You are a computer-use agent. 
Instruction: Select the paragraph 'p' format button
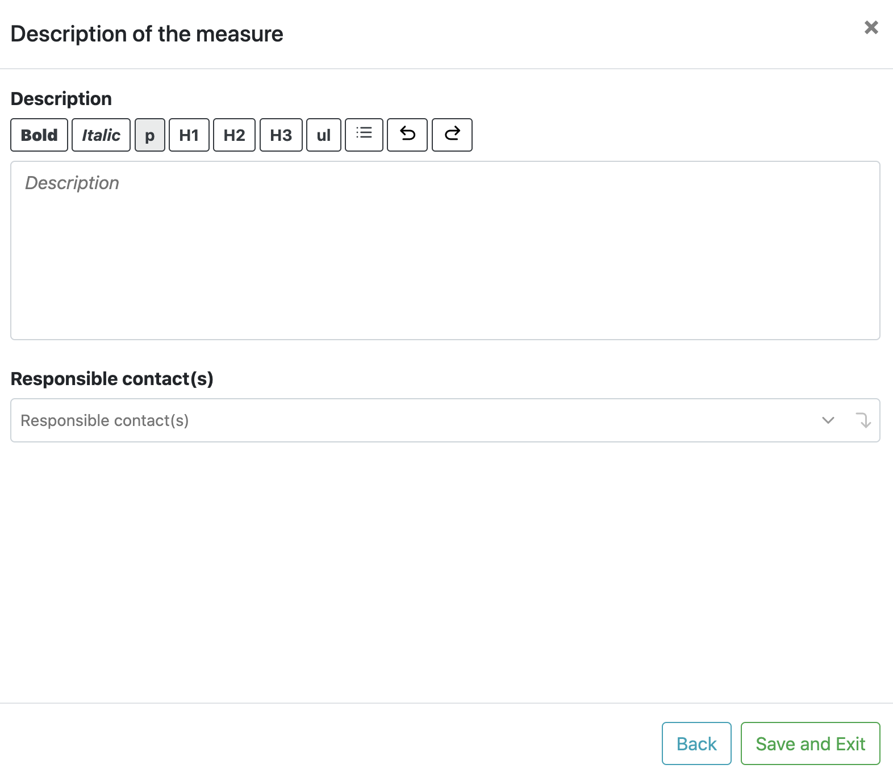150,135
